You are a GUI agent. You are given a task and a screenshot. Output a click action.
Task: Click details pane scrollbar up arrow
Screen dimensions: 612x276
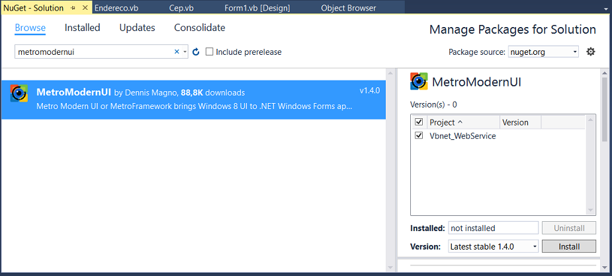[605, 73]
